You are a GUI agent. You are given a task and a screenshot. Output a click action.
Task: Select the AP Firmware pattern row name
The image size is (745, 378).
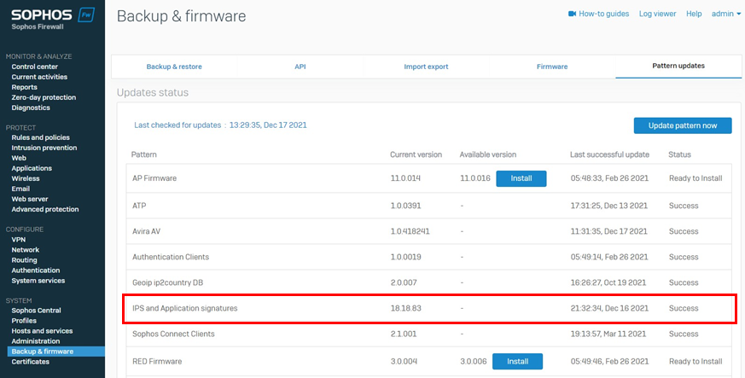pos(154,178)
